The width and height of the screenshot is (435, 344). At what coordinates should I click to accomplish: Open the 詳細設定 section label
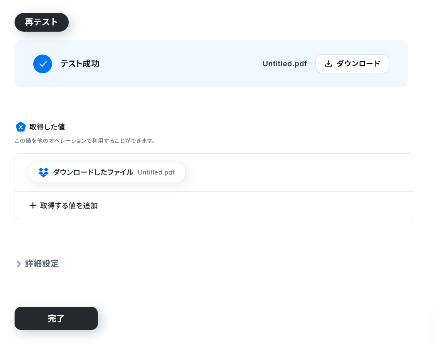pos(42,264)
